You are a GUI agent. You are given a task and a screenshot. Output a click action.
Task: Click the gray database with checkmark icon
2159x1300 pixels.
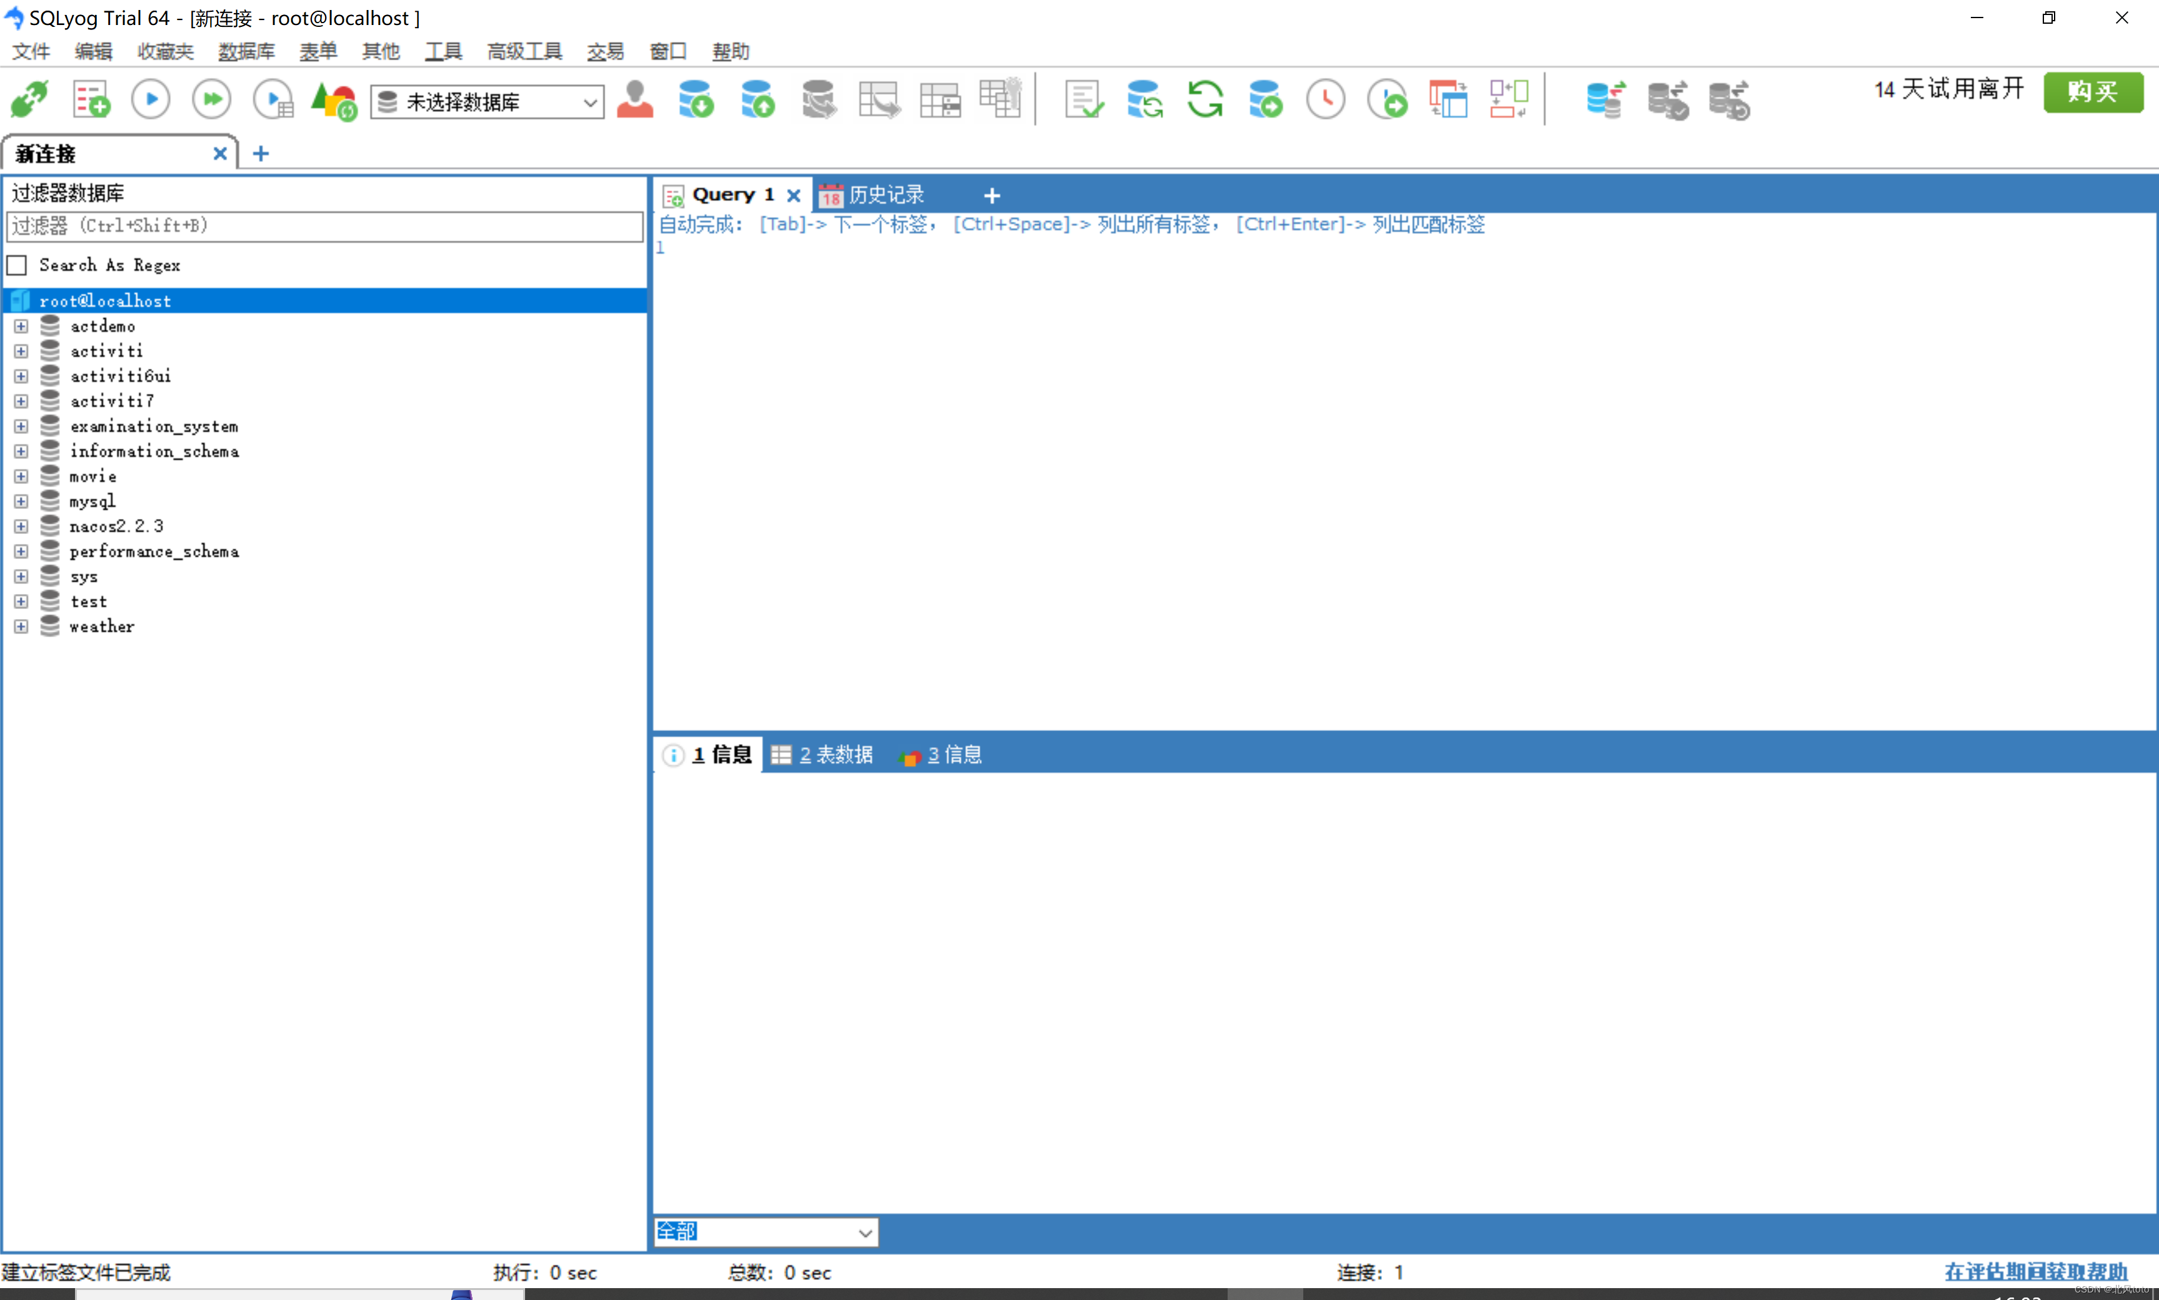(x=1668, y=100)
